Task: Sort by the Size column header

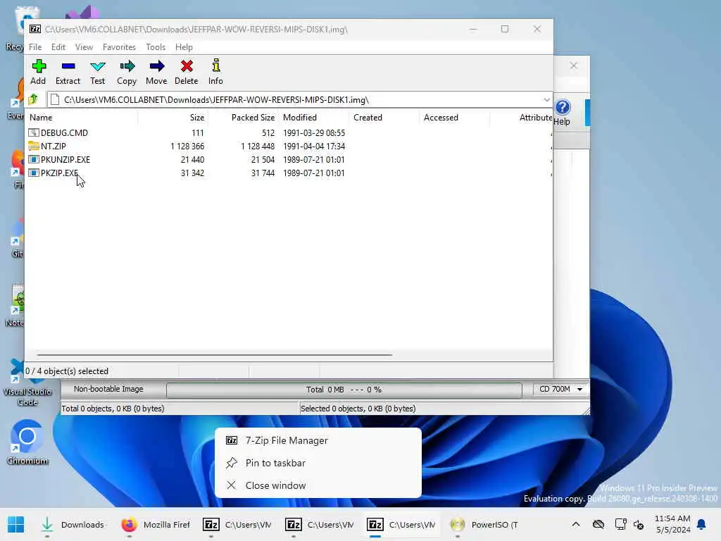Action: [x=173, y=118]
